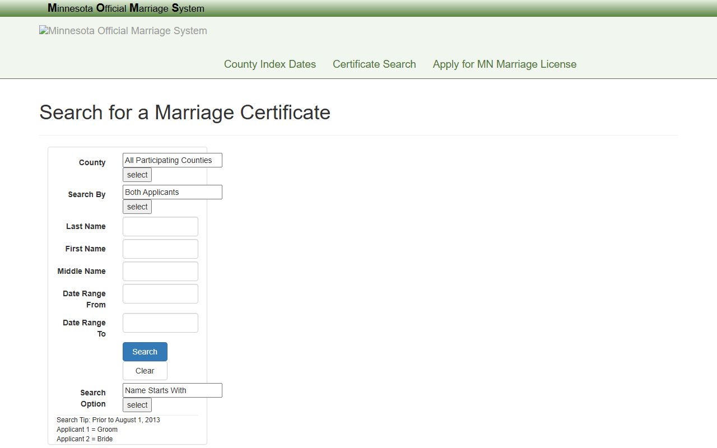Viewport: 717px width, 448px height.
Task: Click the Search By label
Action: (x=87, y=194)
